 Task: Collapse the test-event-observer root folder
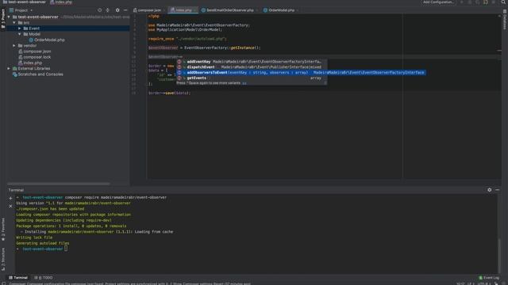tap(9, 17)
